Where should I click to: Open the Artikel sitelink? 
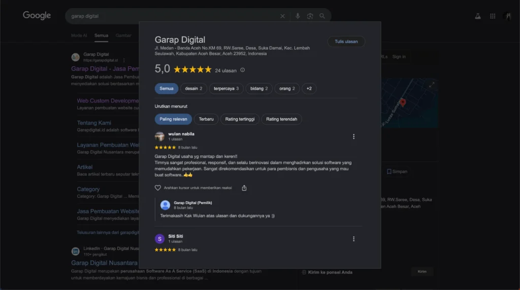coord(85,167)
